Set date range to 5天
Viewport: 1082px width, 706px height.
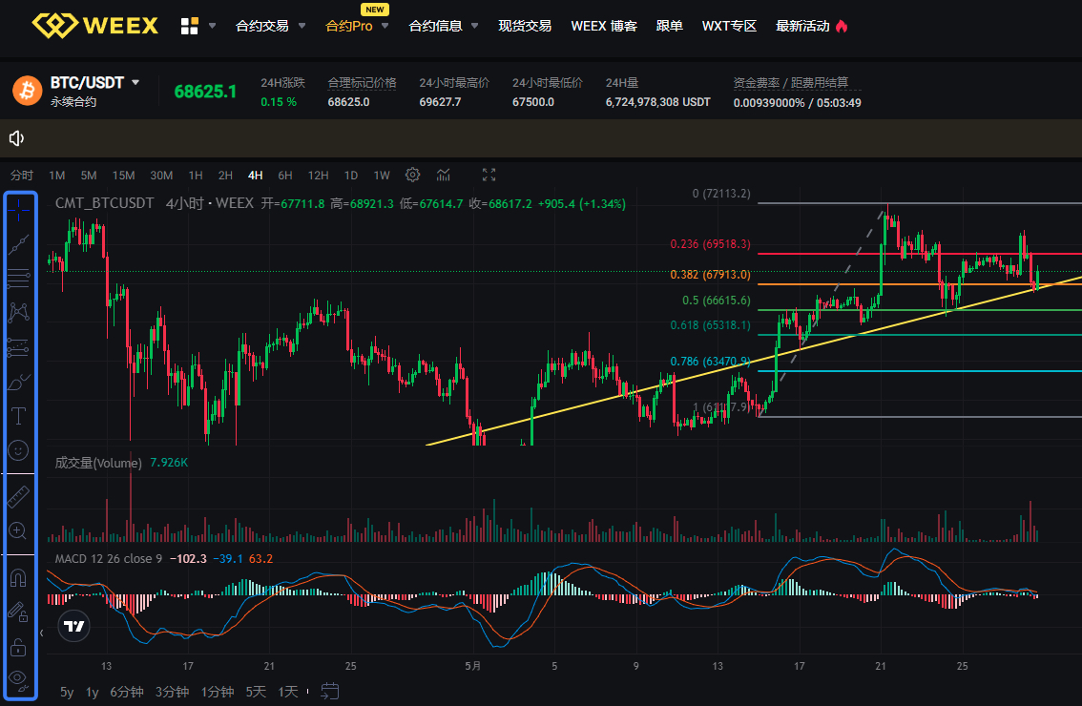pos(256,692)
